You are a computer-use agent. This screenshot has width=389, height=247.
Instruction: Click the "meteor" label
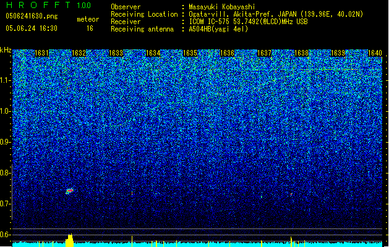tap(88, 19)
